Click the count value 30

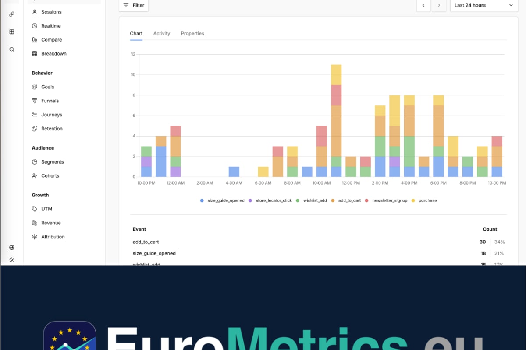click(x=483, y=242)
